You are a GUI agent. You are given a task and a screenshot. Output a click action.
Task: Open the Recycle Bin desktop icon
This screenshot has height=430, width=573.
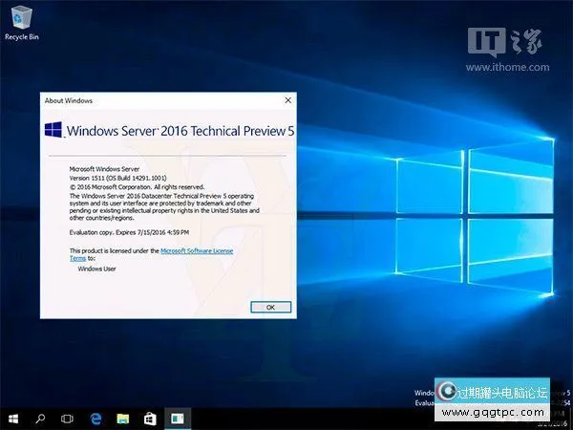click(x=19, y=21)
